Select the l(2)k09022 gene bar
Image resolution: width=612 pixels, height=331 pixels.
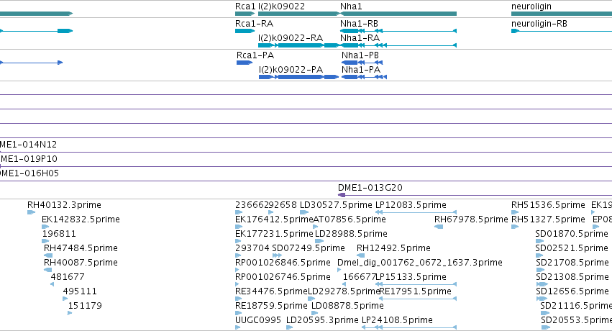pos(299,14)
